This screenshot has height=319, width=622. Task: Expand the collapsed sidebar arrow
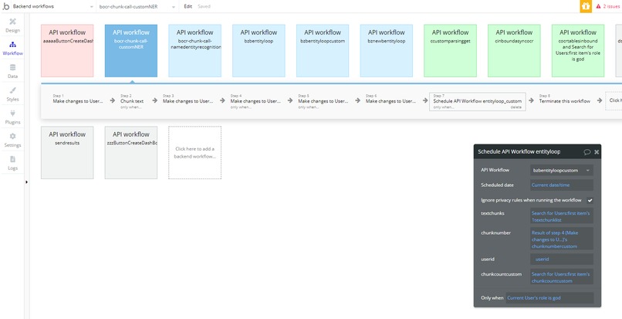coord(26,182)
